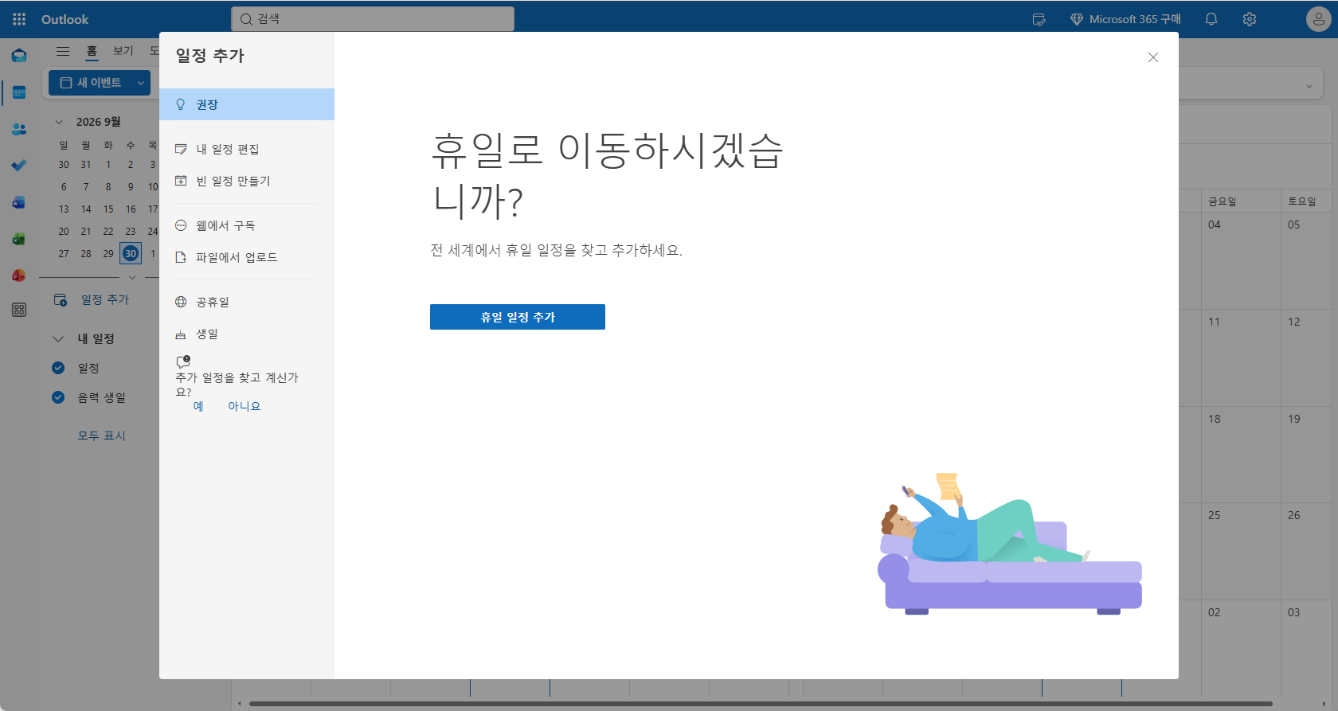The height and width of the screenshot is (711, 1338).
Task: Open the Mail app in sidebar
Action: pyautogui.click(x=19, y=56)
